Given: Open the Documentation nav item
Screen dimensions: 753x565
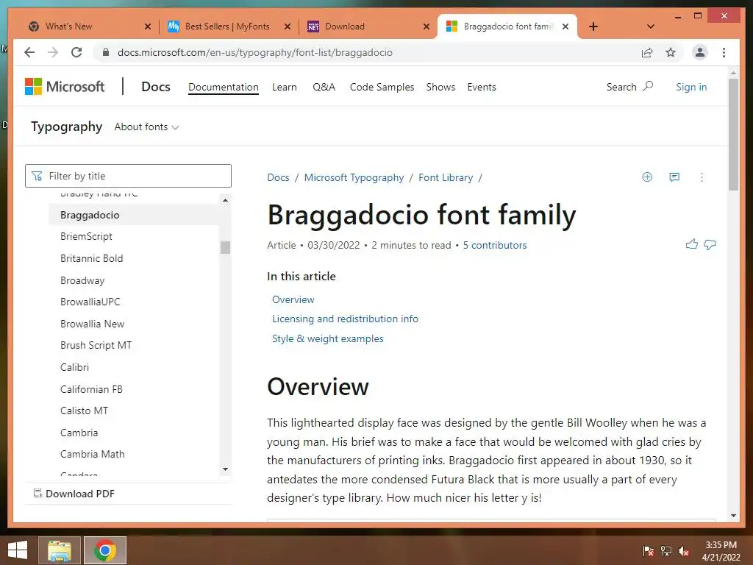Looking at the screenshot, I should click(224, 87).
